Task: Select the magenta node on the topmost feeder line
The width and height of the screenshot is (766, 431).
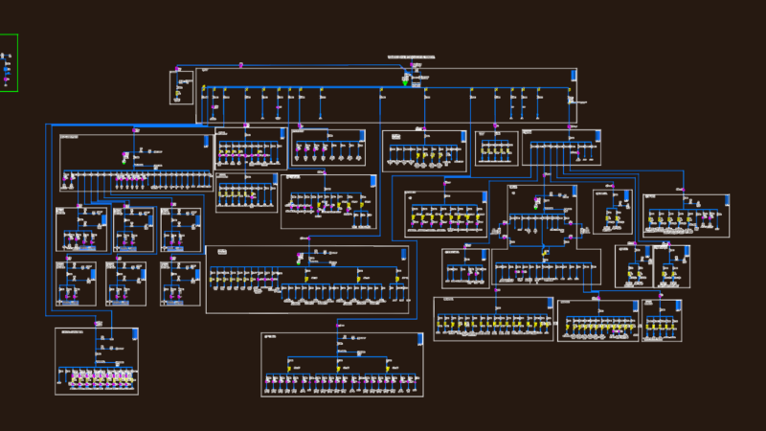Action: 241,65
